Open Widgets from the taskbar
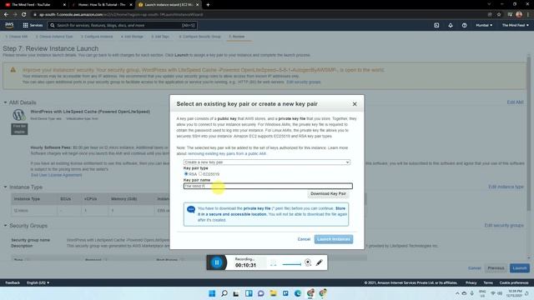This screenshot has width=534, height=300. [x=249, y=293]
